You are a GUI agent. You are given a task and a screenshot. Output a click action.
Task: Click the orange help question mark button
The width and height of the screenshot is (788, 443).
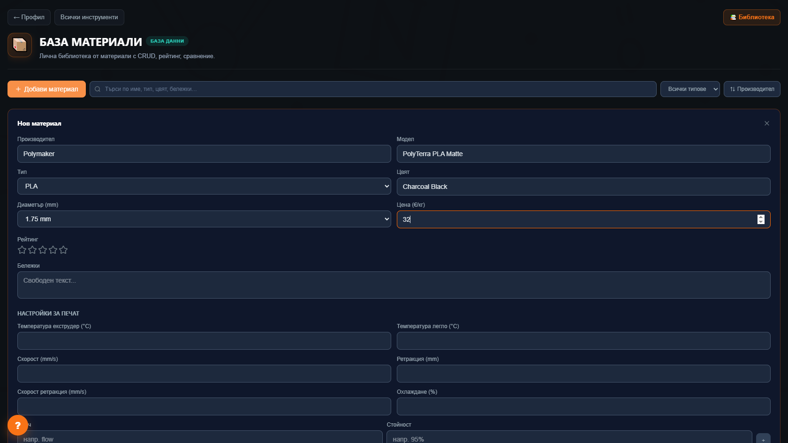18,425
